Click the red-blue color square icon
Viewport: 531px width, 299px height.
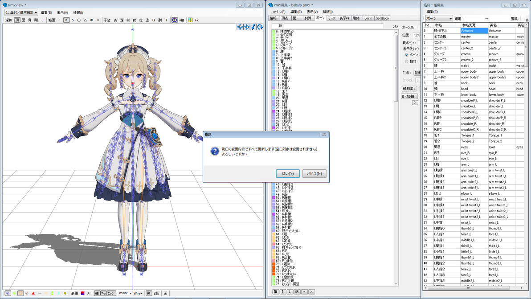(x=82, y=293)
